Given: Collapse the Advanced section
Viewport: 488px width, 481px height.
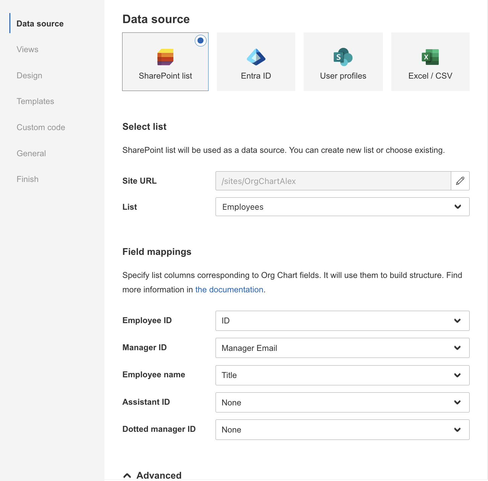Looking at the screenshot, I should [127, 475].
